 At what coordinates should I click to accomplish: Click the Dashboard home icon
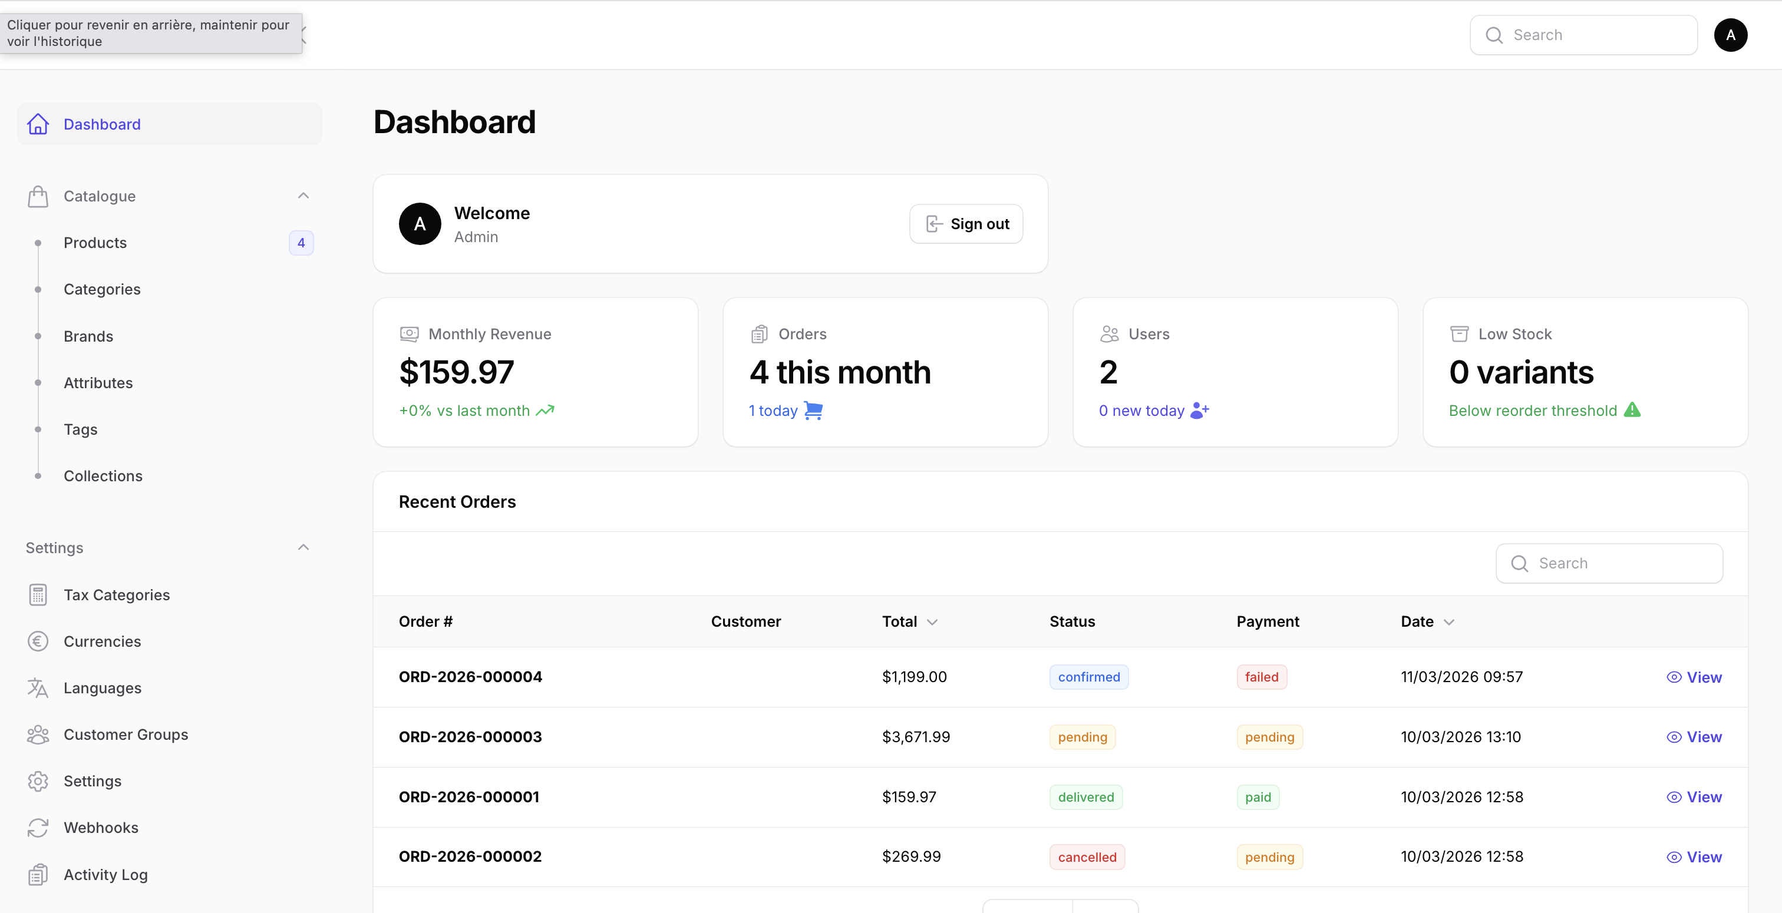38,124
